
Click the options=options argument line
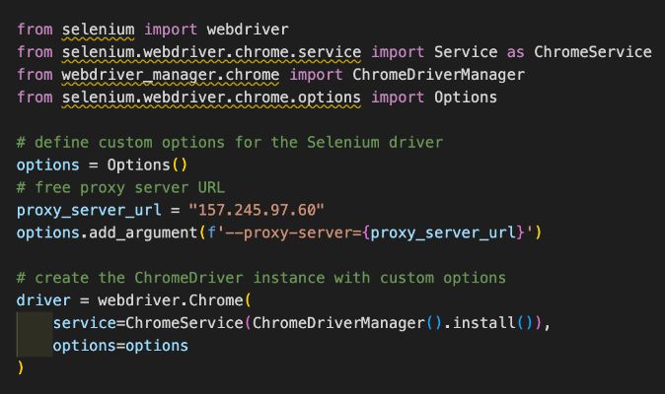coord(120,346)
